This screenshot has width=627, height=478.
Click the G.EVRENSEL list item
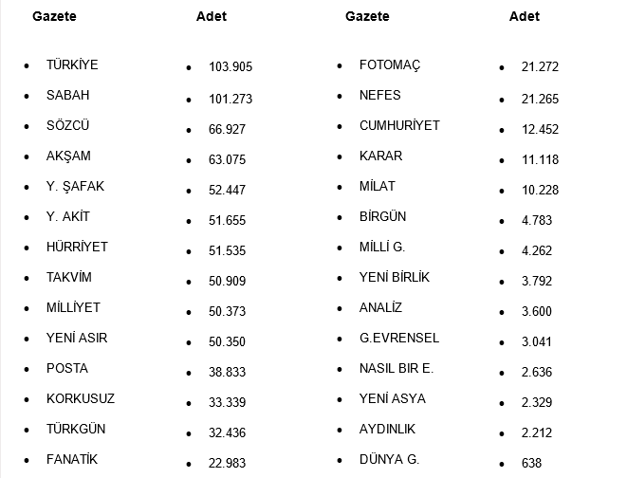point(399,339)
